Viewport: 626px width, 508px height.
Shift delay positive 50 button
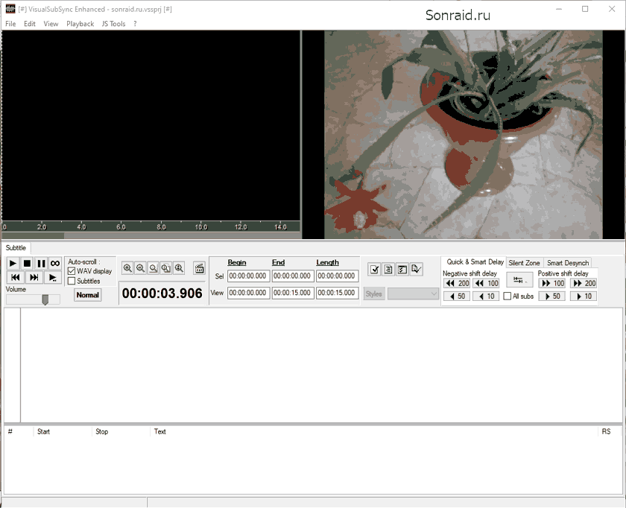[x=552, y=296]
